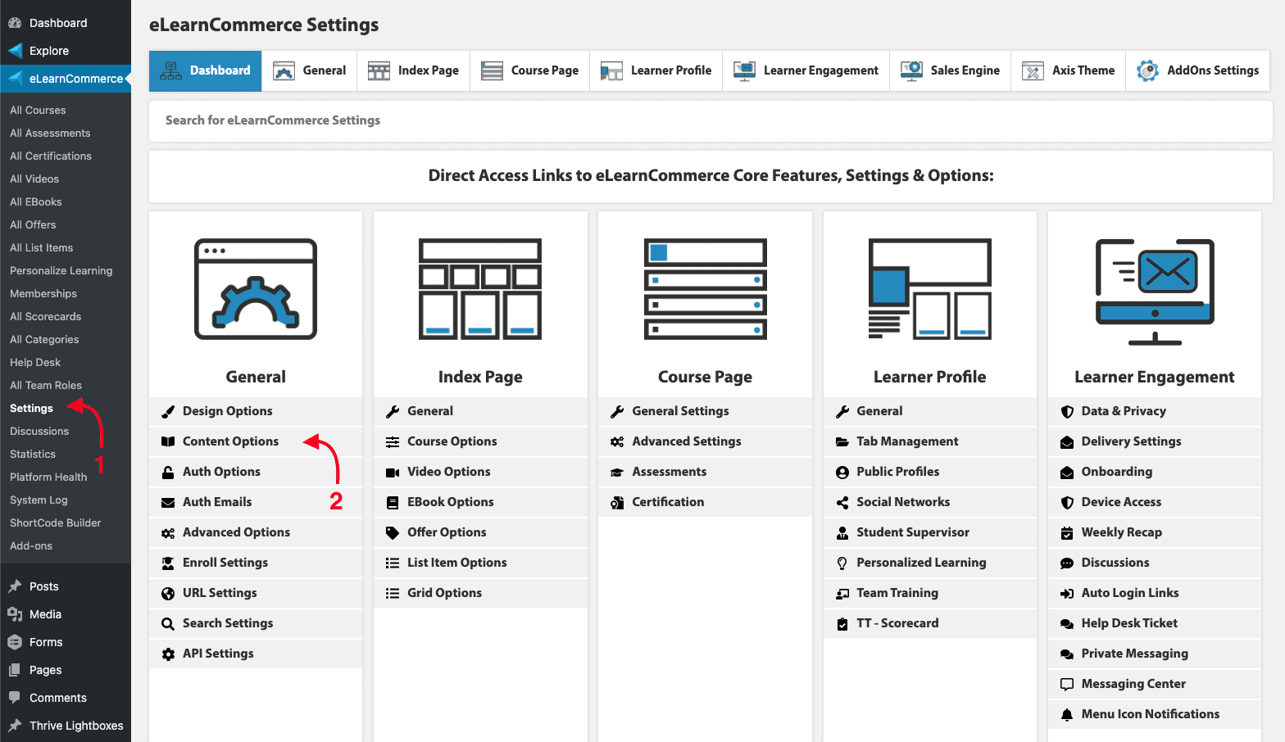
Task: Click the large Index Page grid icon
Action: click(x=480, y=289)
